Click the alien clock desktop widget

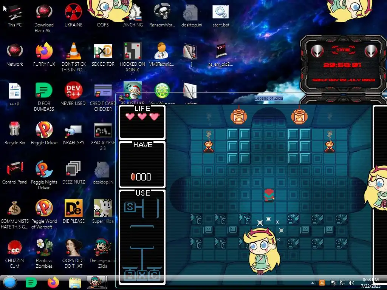pyautogui.click(x=343, y=64)
